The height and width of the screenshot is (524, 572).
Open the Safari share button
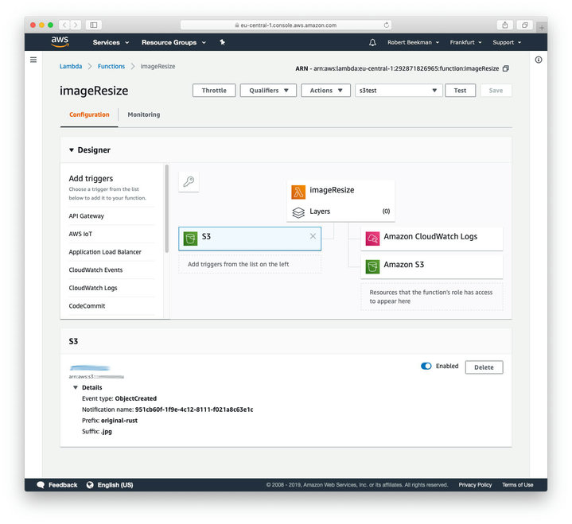(505, 25)
